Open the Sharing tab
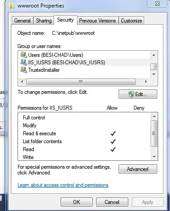The height and width of the screenshot is (211, 170). coord(44,21)
